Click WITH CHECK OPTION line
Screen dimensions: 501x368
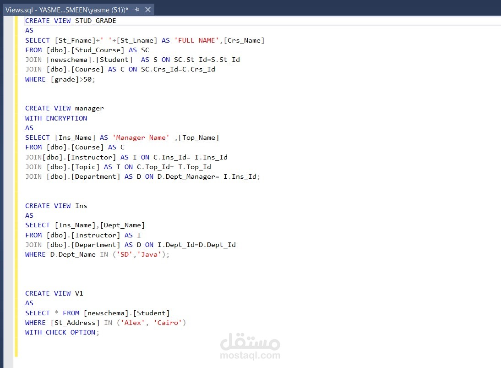62,333
